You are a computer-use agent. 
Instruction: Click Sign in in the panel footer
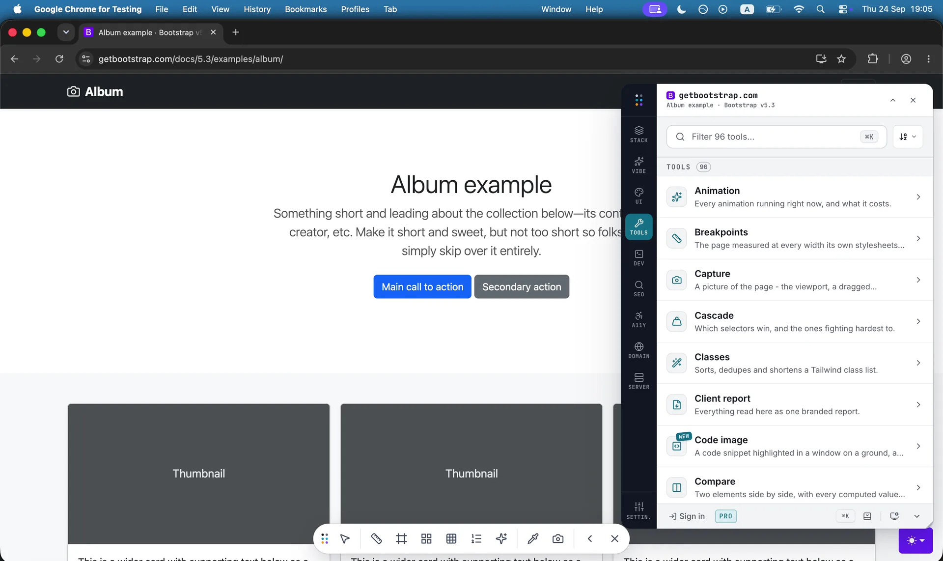[x=687, y=516]
